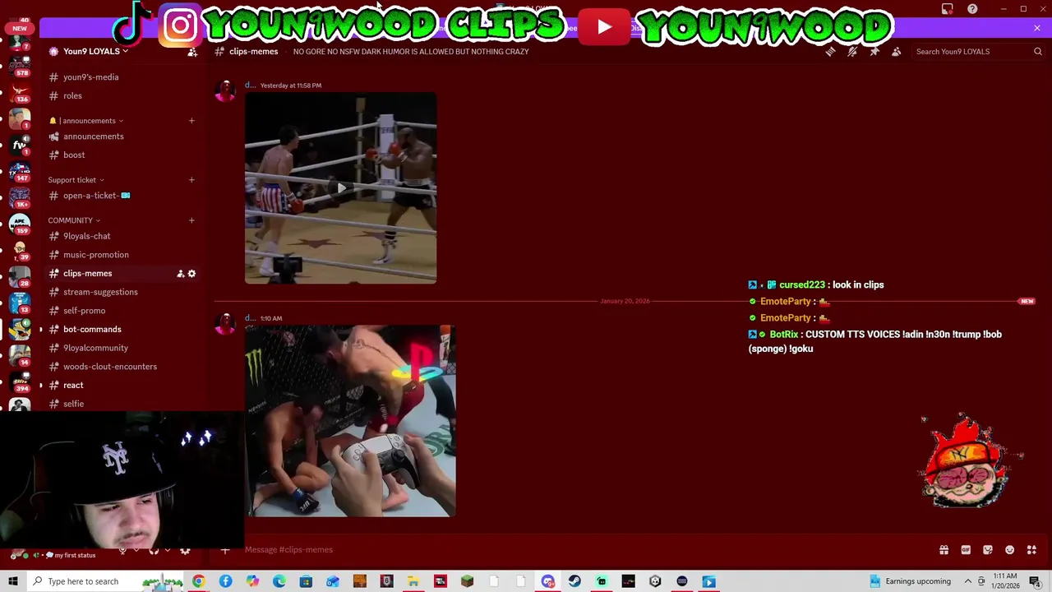Image resolution: width=1052 pixels, height=592 pixels.
Task: Open pinned messages pin icon
Action: point(874,52)
